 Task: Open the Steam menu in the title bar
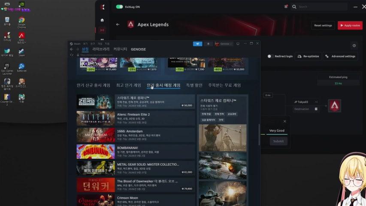coord(75,44)
